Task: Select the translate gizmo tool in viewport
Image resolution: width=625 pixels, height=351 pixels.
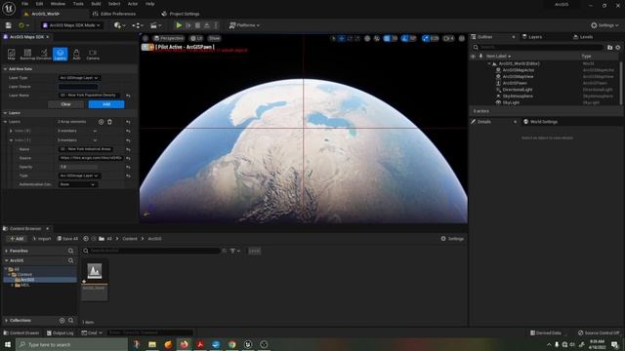Action: coord(342,38)
